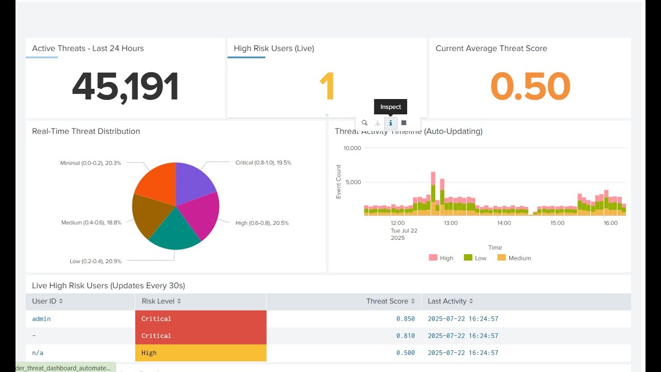Click the tallest timeline bar before 13:00
Viewport: 661px width, 372px height.
[433, 193]
